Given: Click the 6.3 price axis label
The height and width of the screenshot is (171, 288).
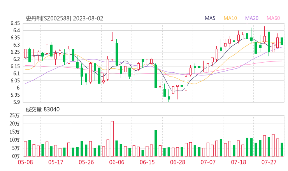Looking at the screenshot, I should (16, 45).
